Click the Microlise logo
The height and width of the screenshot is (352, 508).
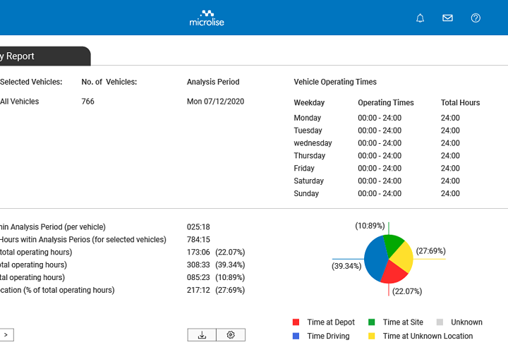[206, 18]
